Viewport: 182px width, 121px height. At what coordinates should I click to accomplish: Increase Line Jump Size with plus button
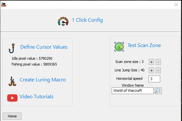[151, 70]
